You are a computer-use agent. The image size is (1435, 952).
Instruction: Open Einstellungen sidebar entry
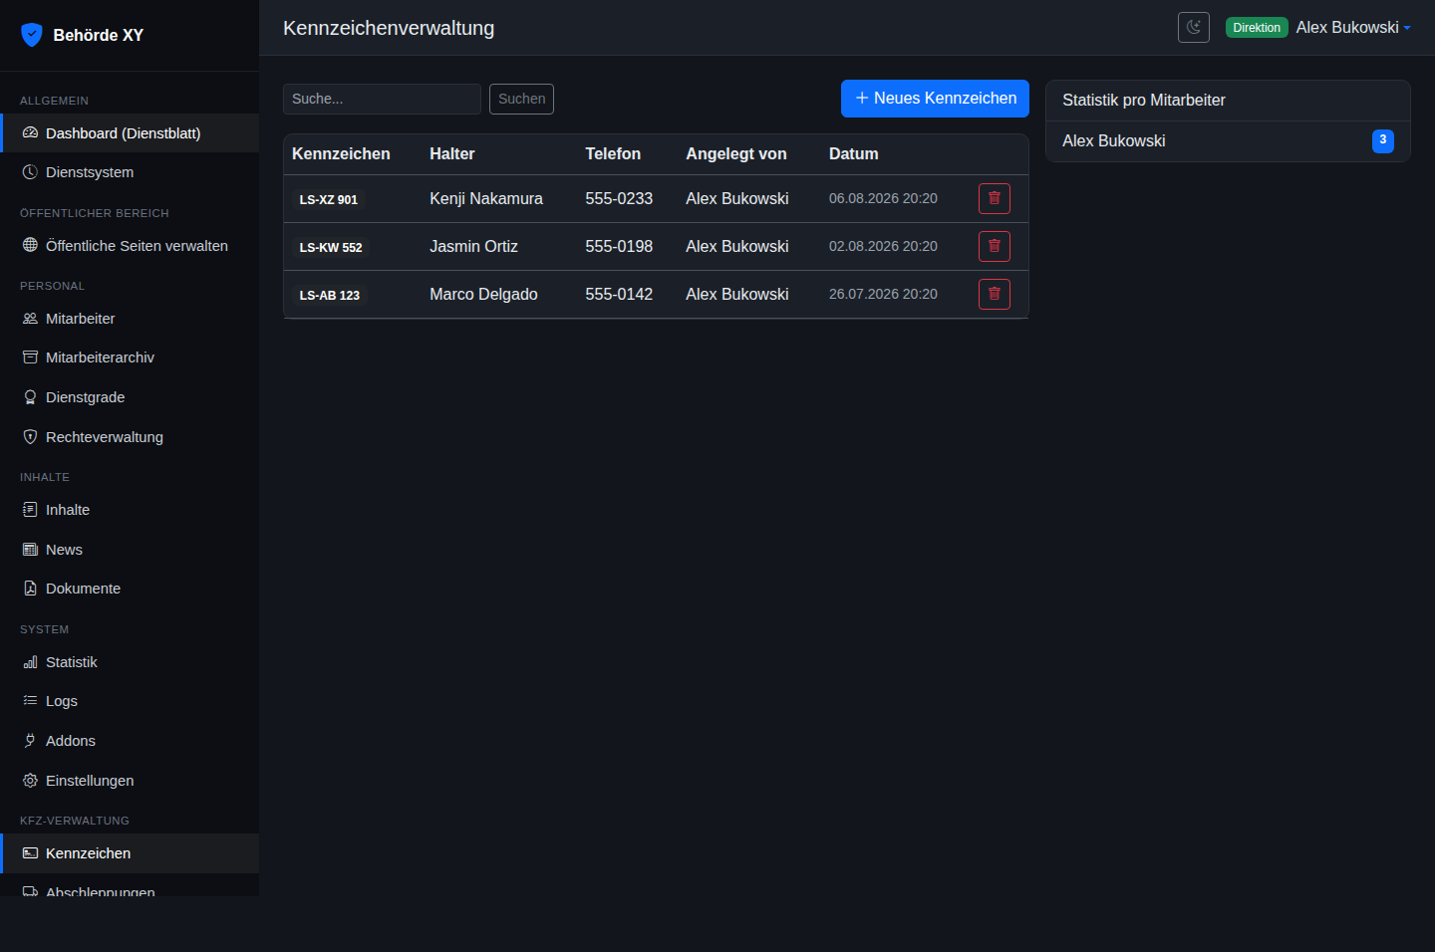point(130,781)
